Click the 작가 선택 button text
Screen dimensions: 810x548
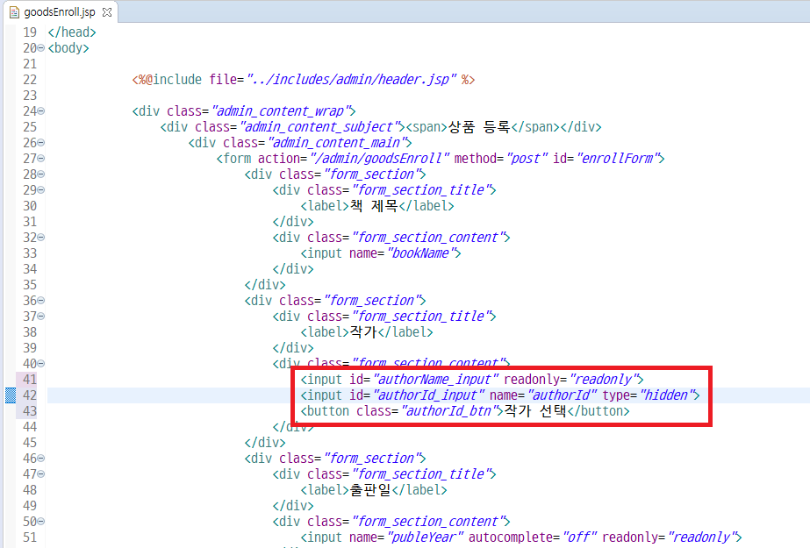(x=535, y=411)
